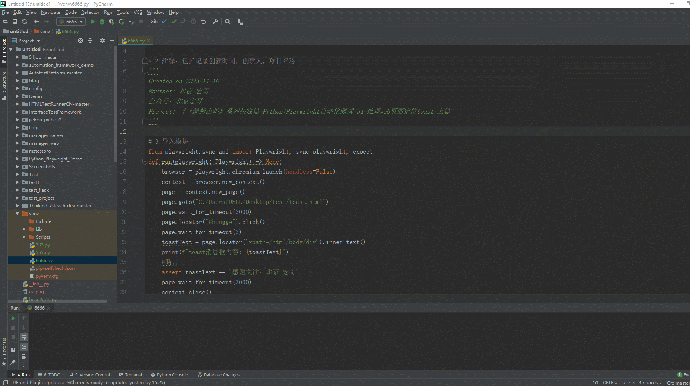The height and width of the screenshot is (386, 690).
Task: Navigate back with the left arrow icon
Action: (37, 22)
